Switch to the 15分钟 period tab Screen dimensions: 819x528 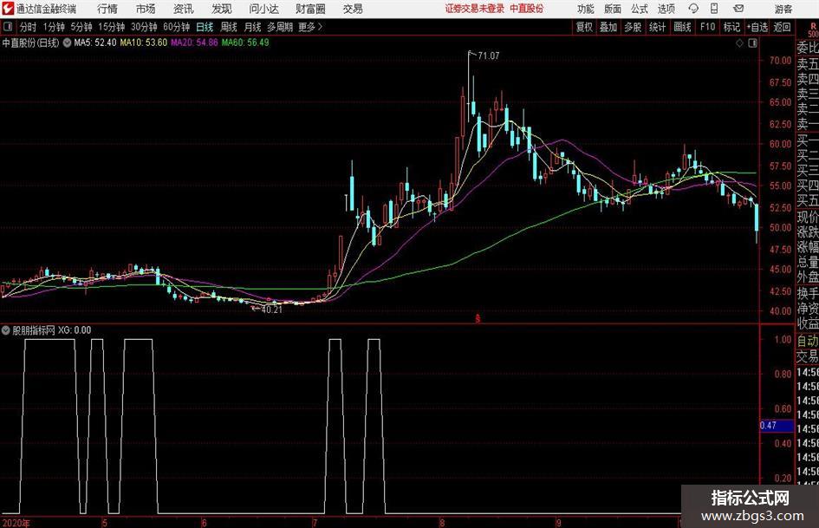point(112,27)
